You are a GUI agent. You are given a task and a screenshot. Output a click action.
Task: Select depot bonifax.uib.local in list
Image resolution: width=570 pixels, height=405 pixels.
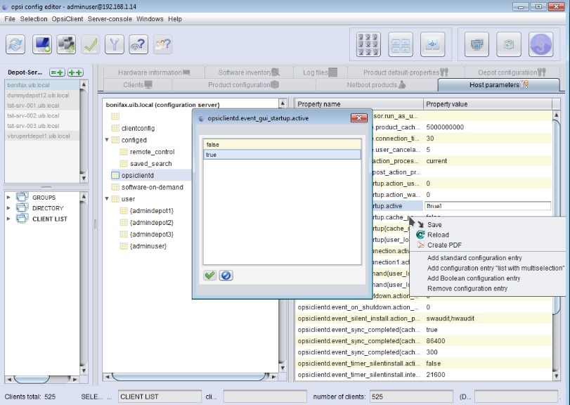41,84
